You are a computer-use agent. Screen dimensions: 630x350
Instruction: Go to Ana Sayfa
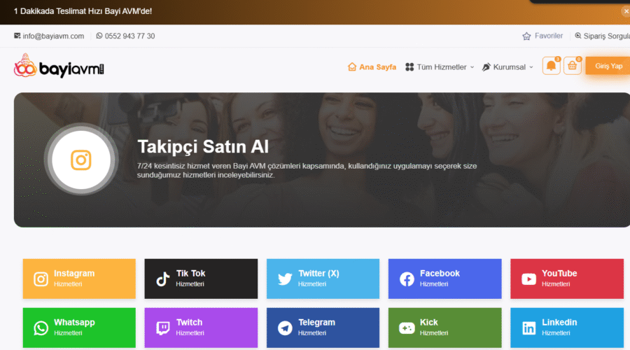pyautogui.click(x=372, y=67)
